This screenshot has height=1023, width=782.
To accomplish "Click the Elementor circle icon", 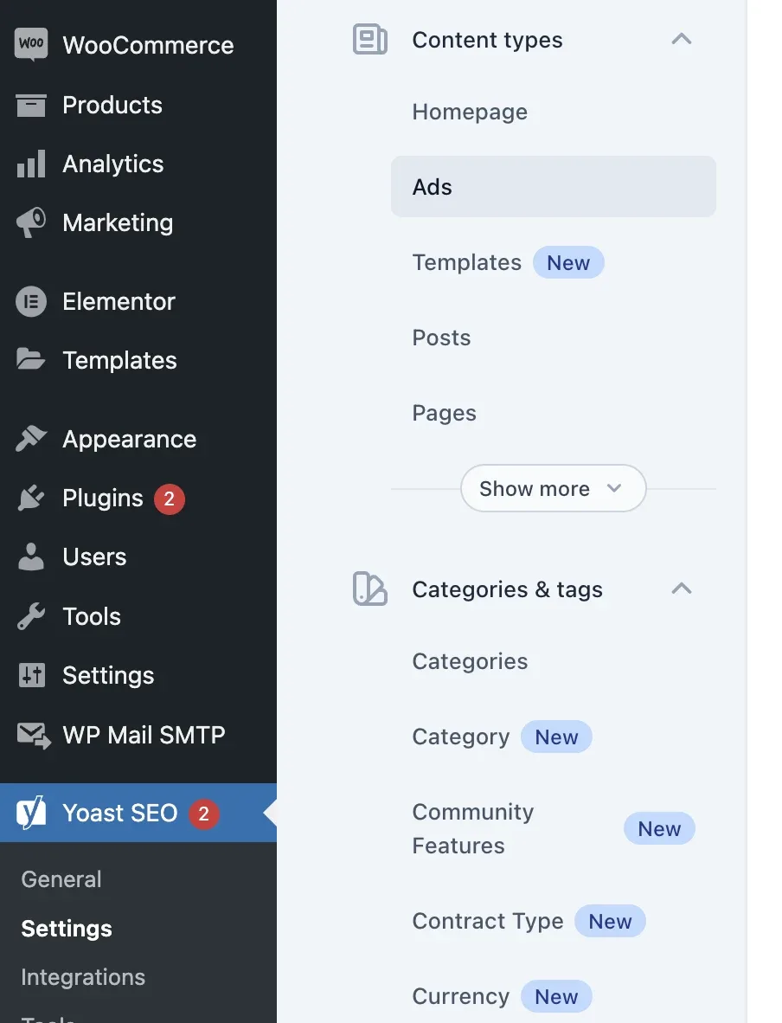I will pyautogui.click(x=30, y=301).
